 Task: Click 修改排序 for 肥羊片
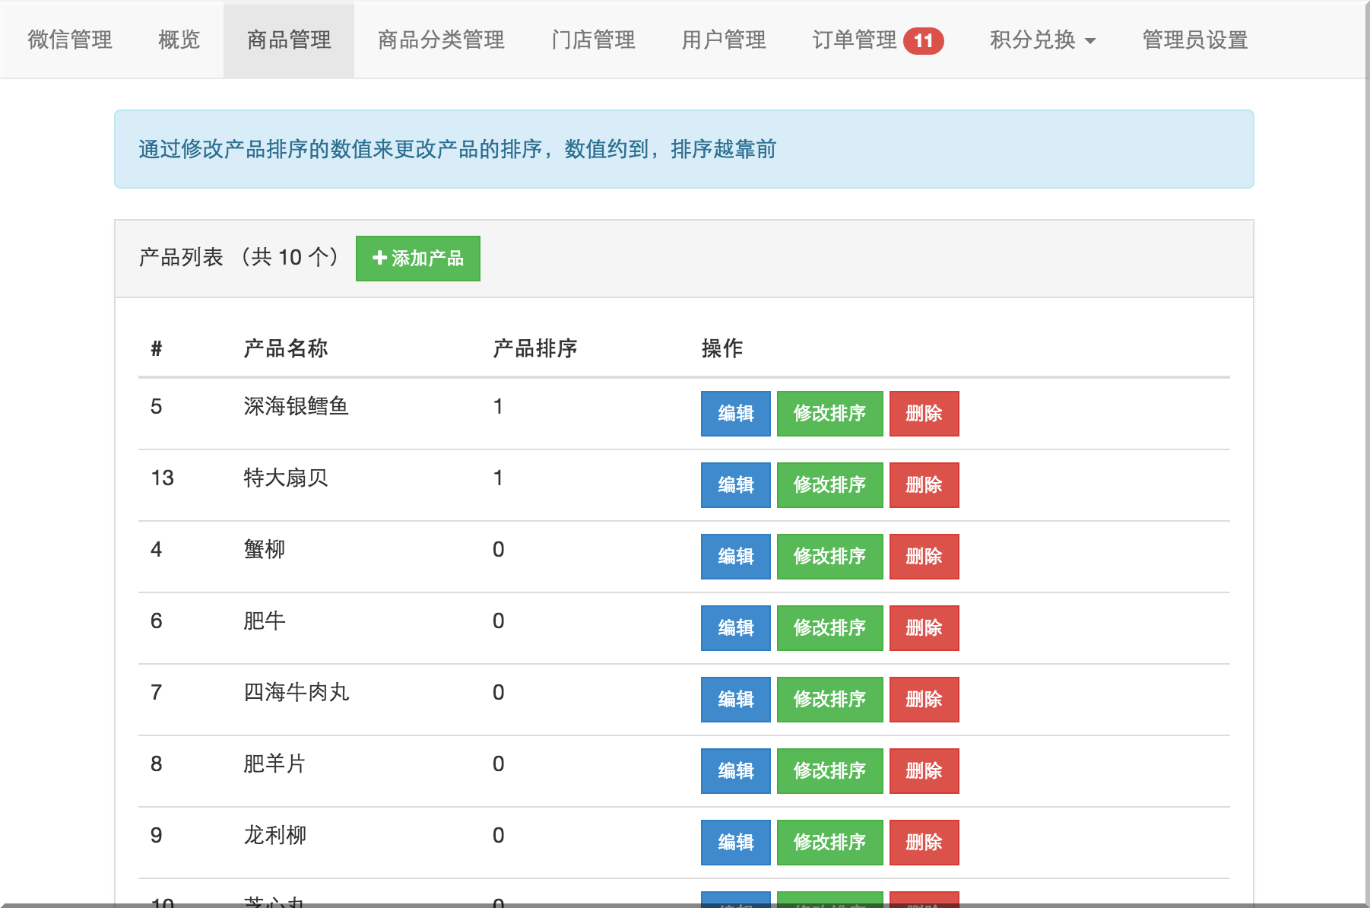point(829,770)
